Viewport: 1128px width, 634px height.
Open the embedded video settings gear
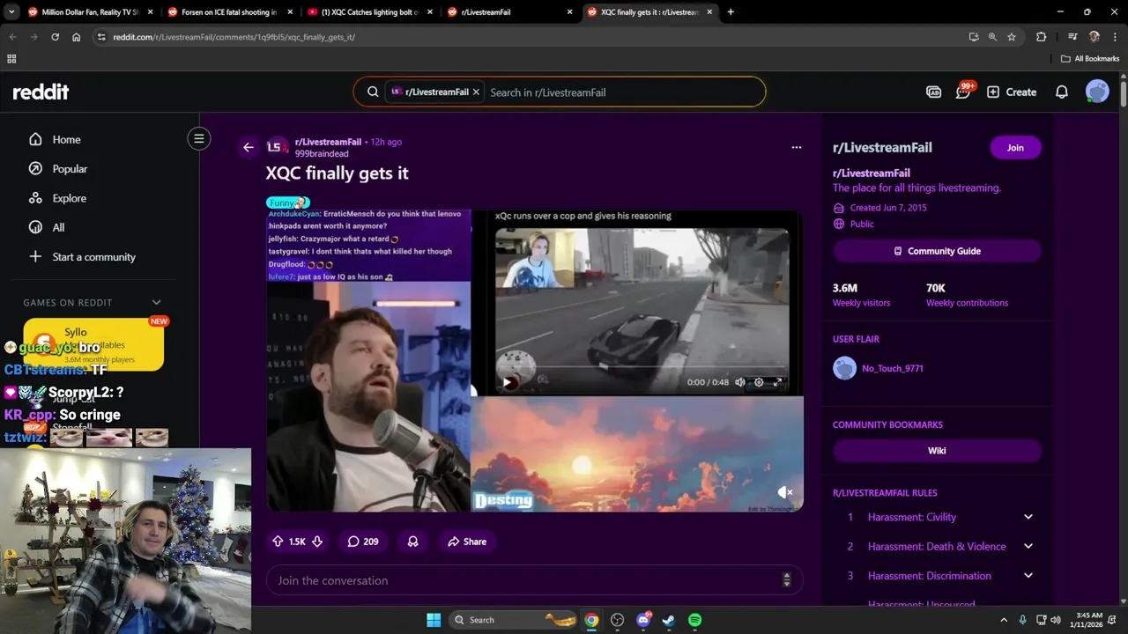point(759,382)
